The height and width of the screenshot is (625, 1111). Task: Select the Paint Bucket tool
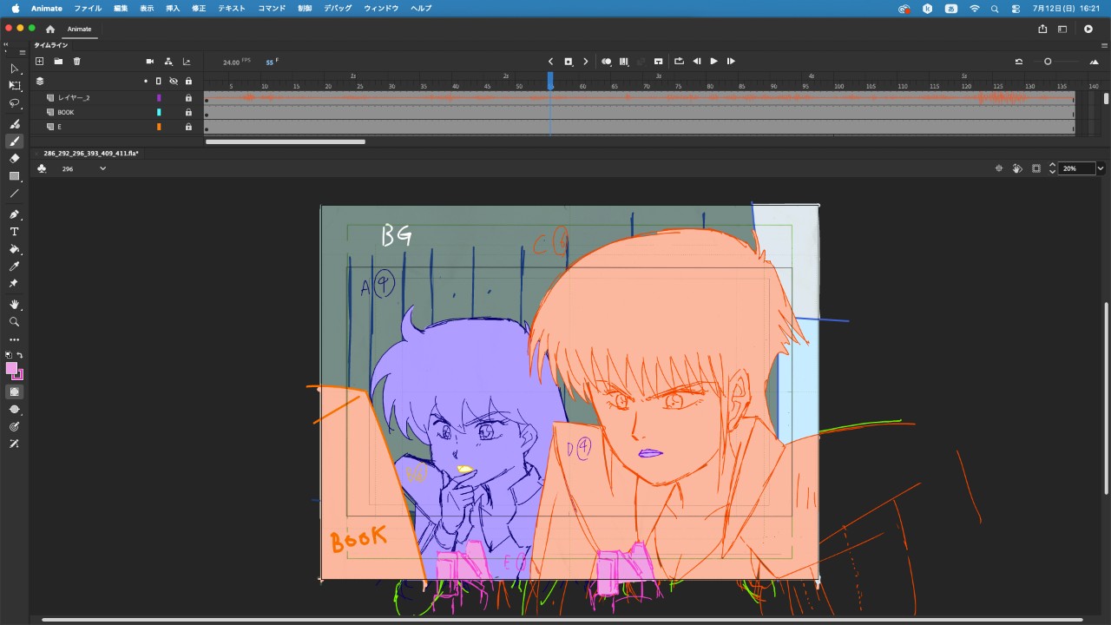[14, 249]
